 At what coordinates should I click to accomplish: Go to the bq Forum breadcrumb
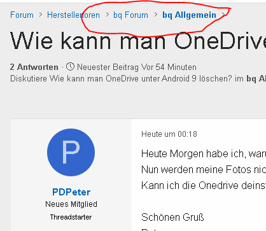tap(130, 15)
